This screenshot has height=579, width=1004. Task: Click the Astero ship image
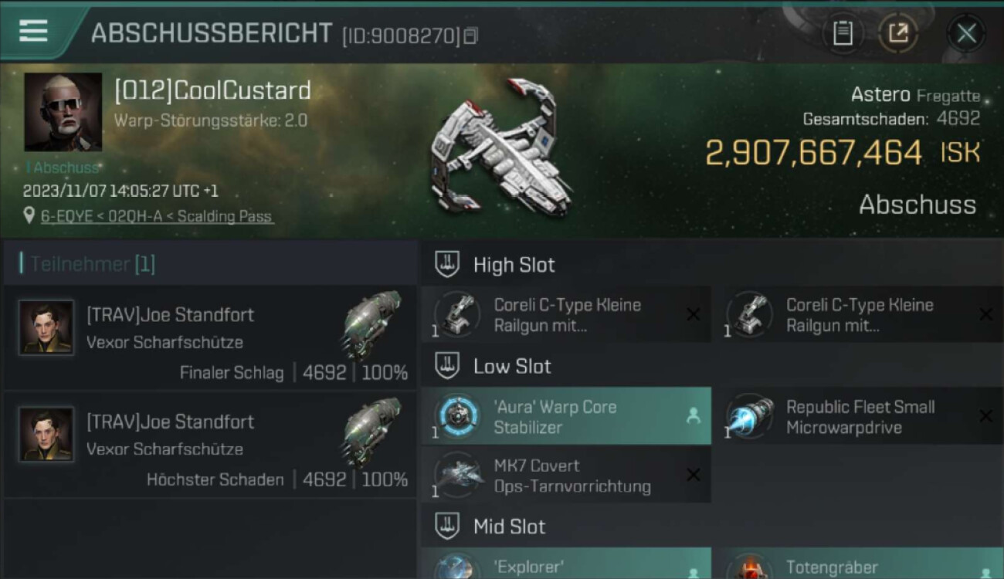coord(502,147)
